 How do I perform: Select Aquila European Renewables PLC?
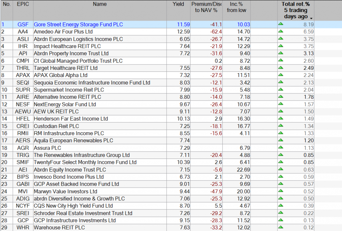pos(73,141)
